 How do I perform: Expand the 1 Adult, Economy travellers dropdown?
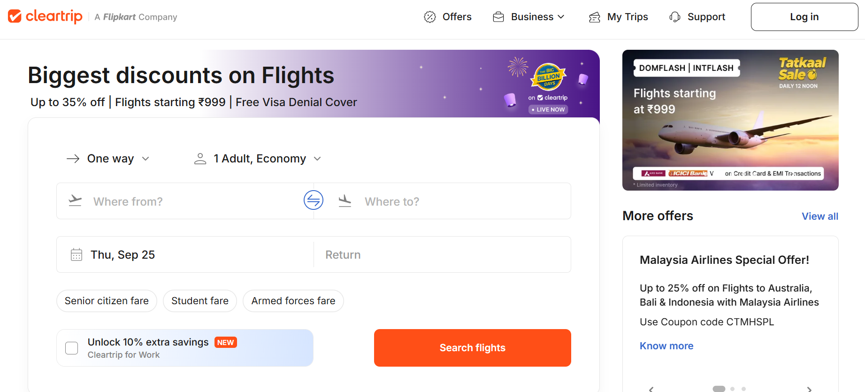pos(258,159)
